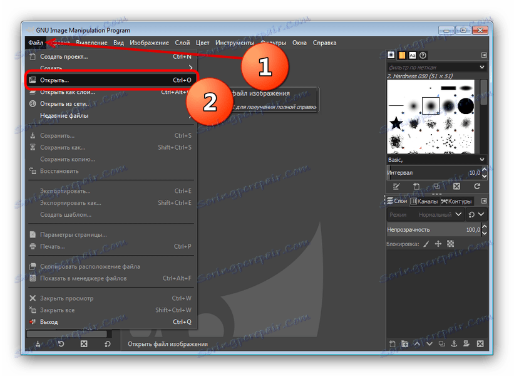Screen dimensions: 514x376
Task: Choose Открыть как слои… entry
Action: pyautogui.click(x=111, y=92)
